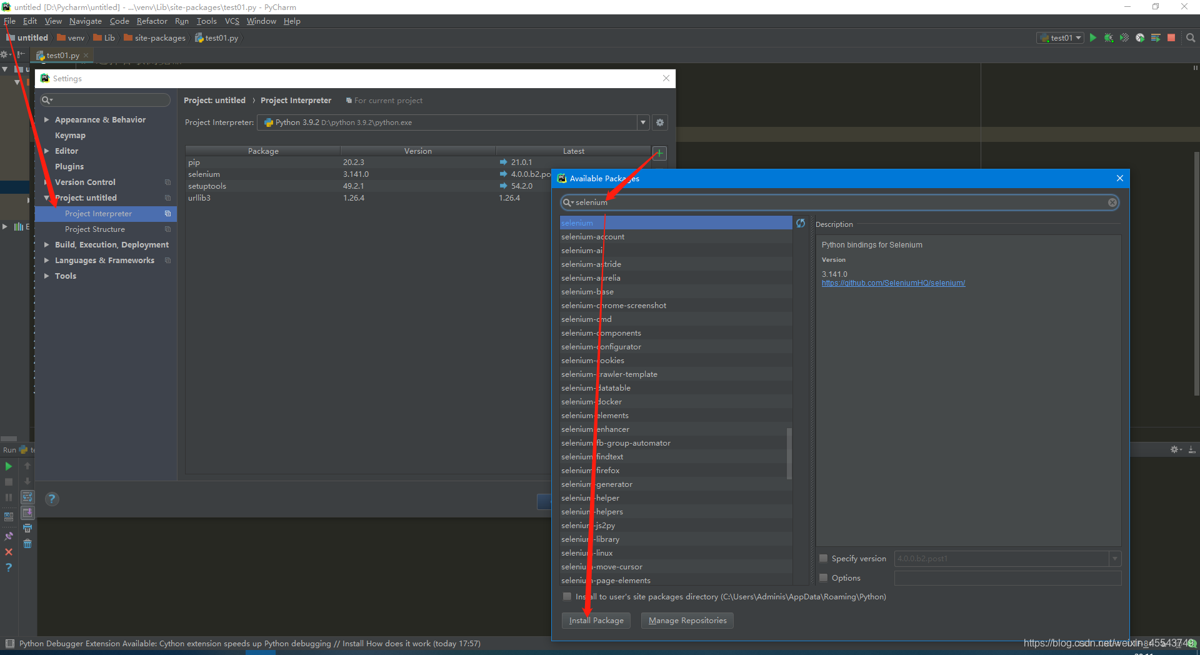Clear Run console with trash icon
The image size is (1200, 655).
27,544
